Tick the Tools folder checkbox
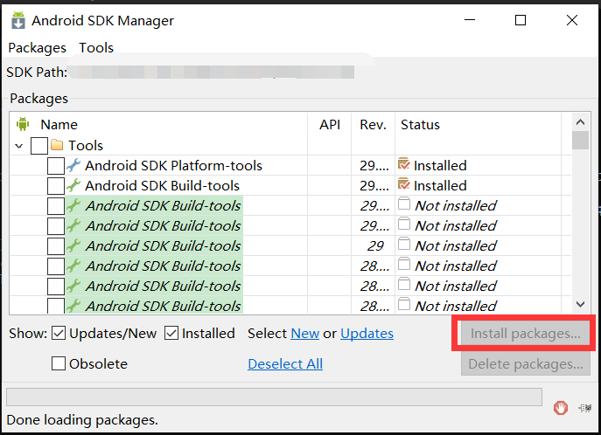601x435 pixels. tap(39, 146)
